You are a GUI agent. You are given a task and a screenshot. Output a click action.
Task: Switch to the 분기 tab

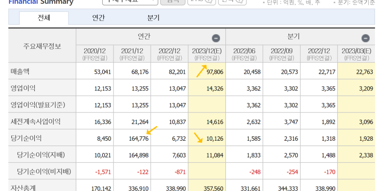tap(154, 18)
